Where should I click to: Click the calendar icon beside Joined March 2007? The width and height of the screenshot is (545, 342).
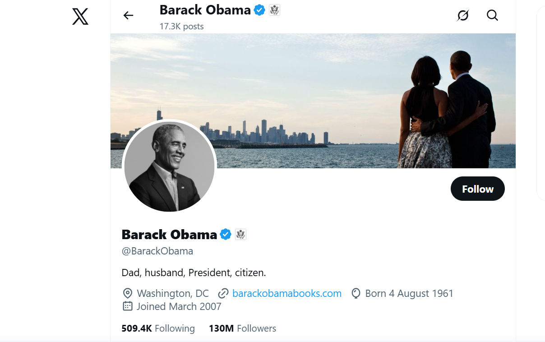(x=127, y=306)
